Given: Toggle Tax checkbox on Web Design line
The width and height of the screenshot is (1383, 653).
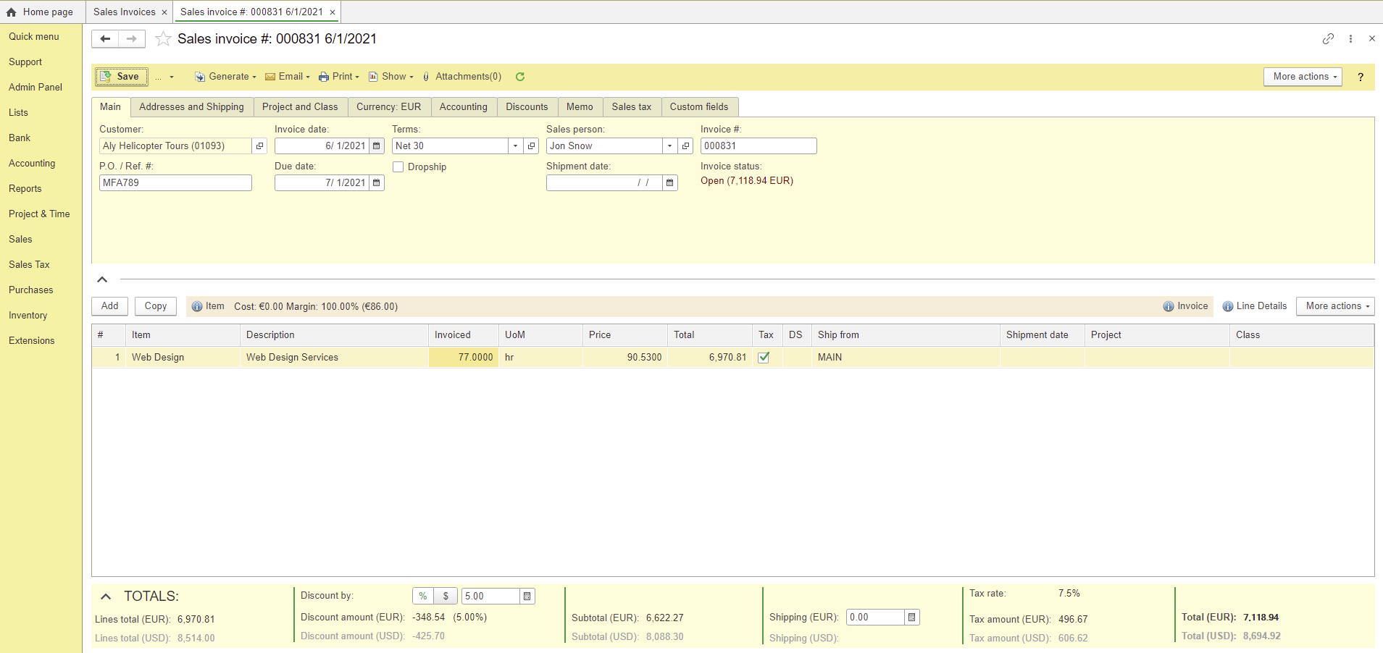Looking at the screenshot, I should pyautogui.click(x=764, y=358).
